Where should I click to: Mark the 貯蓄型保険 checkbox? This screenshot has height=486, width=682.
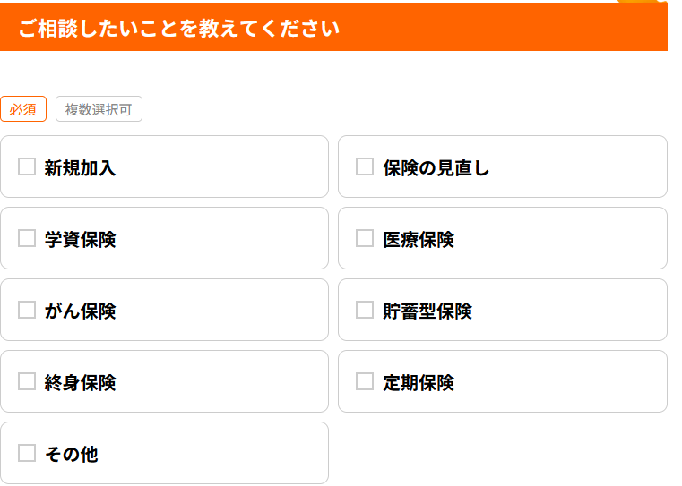pyautogui.click(x=365, y=310)
